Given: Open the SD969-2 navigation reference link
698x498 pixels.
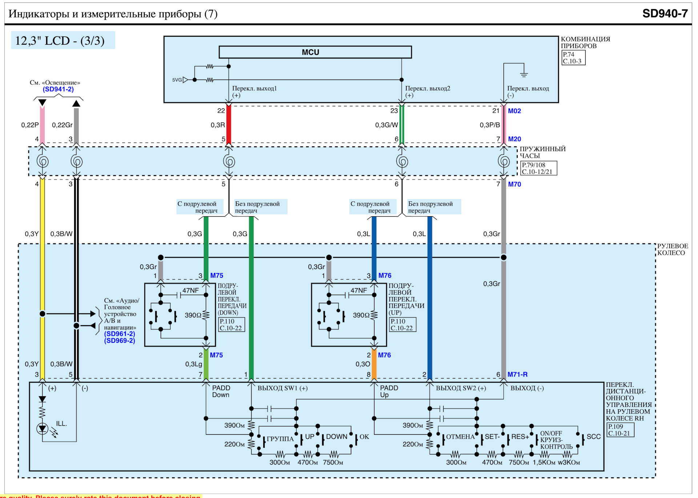Looking at the screenshot, I should pyautogui.click(x=119, y=341).
